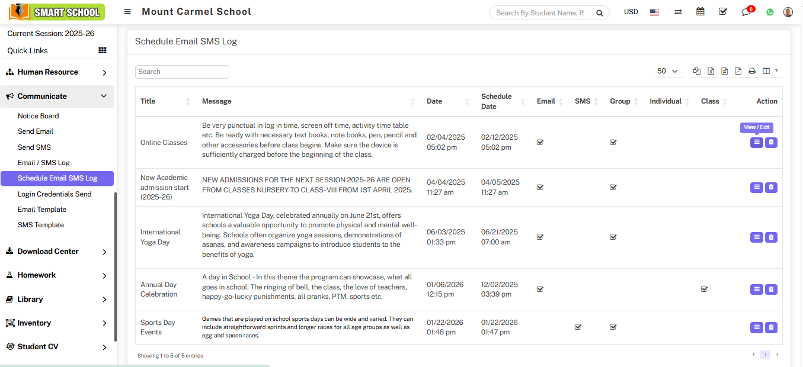Open the column visibility dropdown
The width and height of the screenshot is (803, 367).
770,71
